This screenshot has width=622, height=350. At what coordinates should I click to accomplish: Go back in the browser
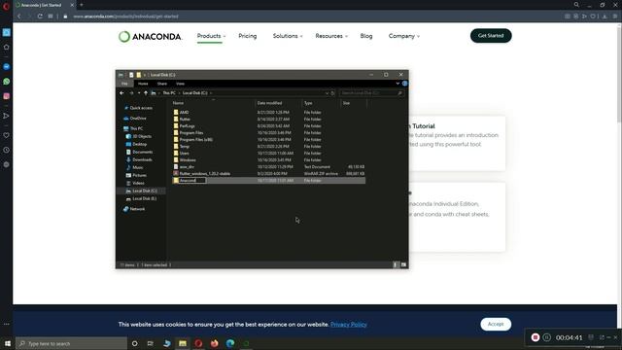[19, 17]
